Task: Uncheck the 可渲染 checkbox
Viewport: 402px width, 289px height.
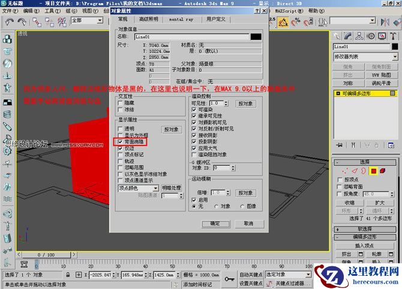Action: click(194, 109)
